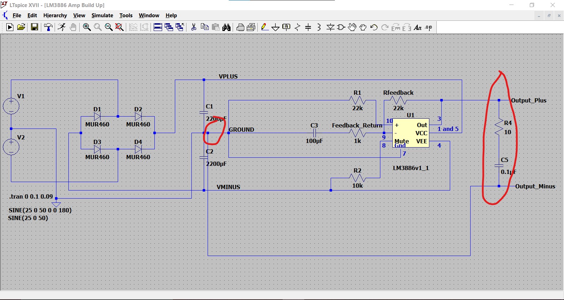
Task: Select the Pan magnifier tool
Action: pyautogui.click(x=98, y=27)
